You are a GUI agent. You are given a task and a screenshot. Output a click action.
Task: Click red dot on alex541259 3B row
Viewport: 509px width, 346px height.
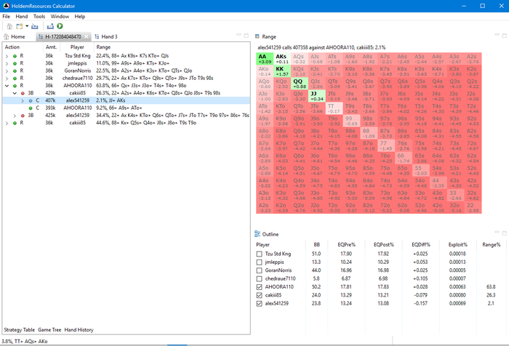coord(23,116)
